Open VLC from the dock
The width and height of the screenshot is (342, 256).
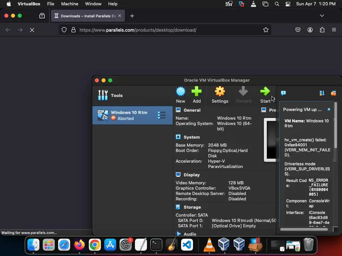[209, 245]
